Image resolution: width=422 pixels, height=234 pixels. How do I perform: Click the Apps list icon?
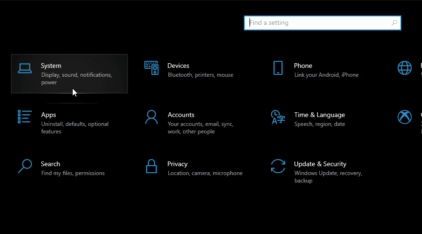[x=25, y=117]
